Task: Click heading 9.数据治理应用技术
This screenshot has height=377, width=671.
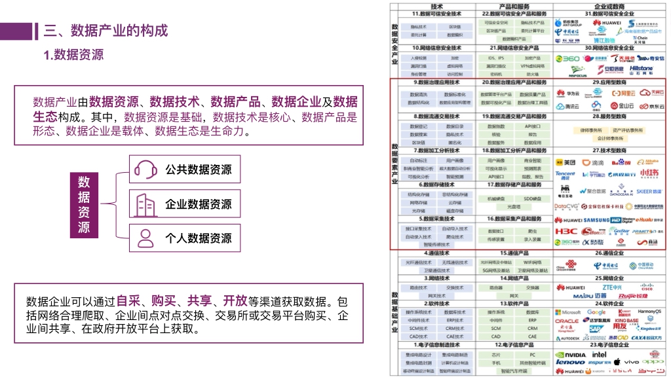Action: click(436, 82)
